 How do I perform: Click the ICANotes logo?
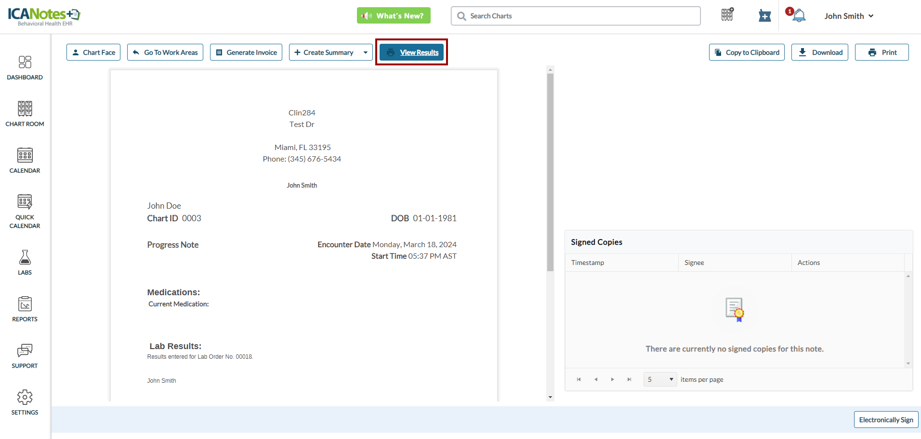[x=44, y=16]
